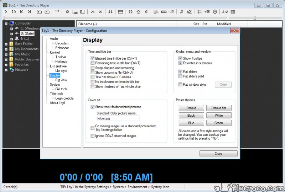Select Toolbar in configuration tree
The width and height of the screenshot is (285, 192).
click(61, 57)
